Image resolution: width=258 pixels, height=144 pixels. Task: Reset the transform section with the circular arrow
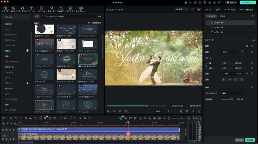click(247, 46)
